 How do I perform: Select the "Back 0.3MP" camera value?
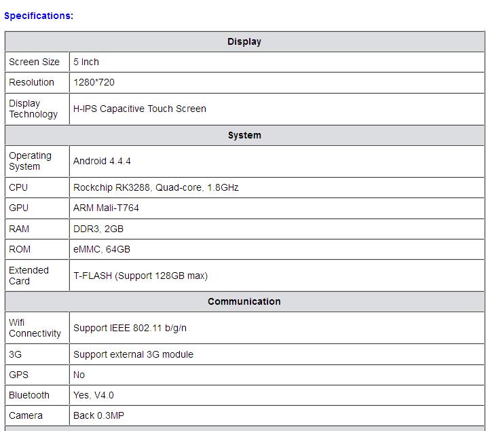point(98,416)
